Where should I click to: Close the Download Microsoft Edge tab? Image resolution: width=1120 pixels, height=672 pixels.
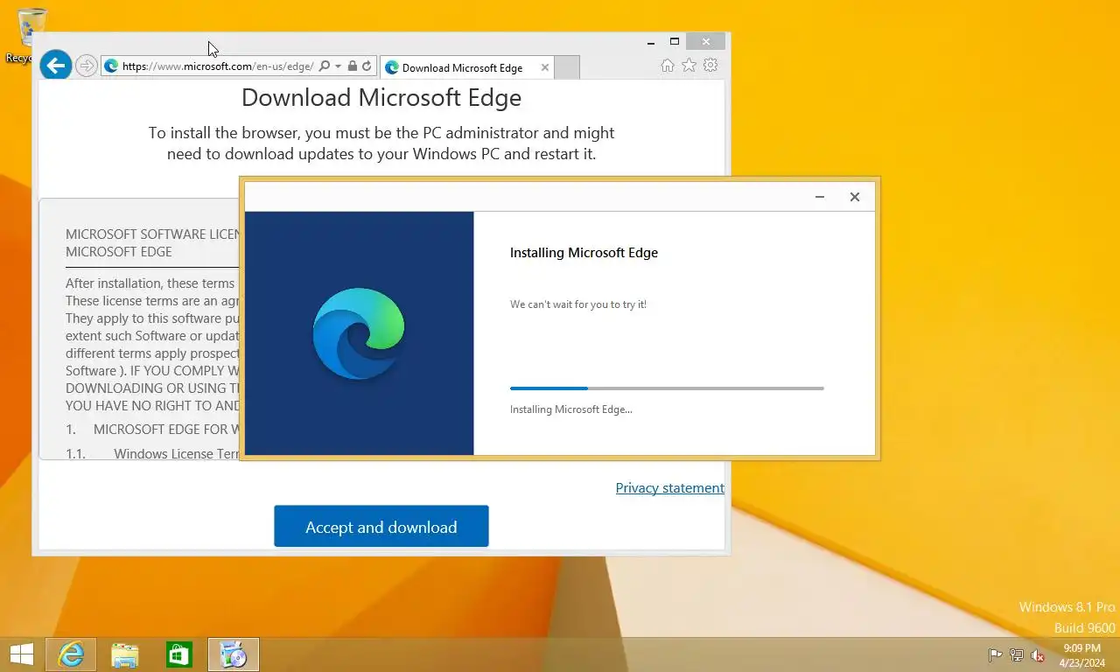click(545, 67)
